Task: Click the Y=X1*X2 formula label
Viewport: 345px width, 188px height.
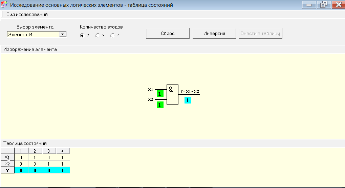Action: pos(190,91)
